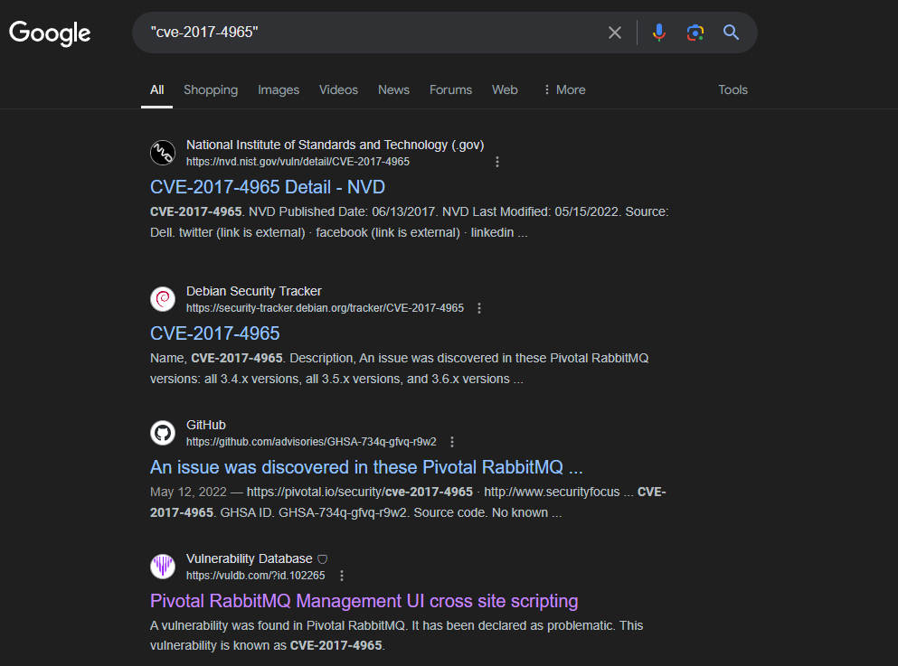Open the search Tools options
The width and height of the screenshot is (898, 666).
(733, 89)
